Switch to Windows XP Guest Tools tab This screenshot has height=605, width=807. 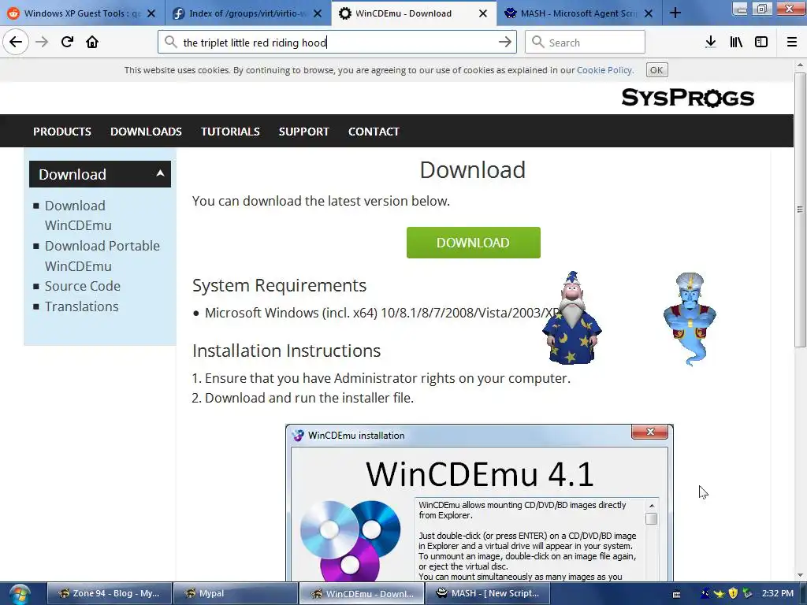(82, 13)
